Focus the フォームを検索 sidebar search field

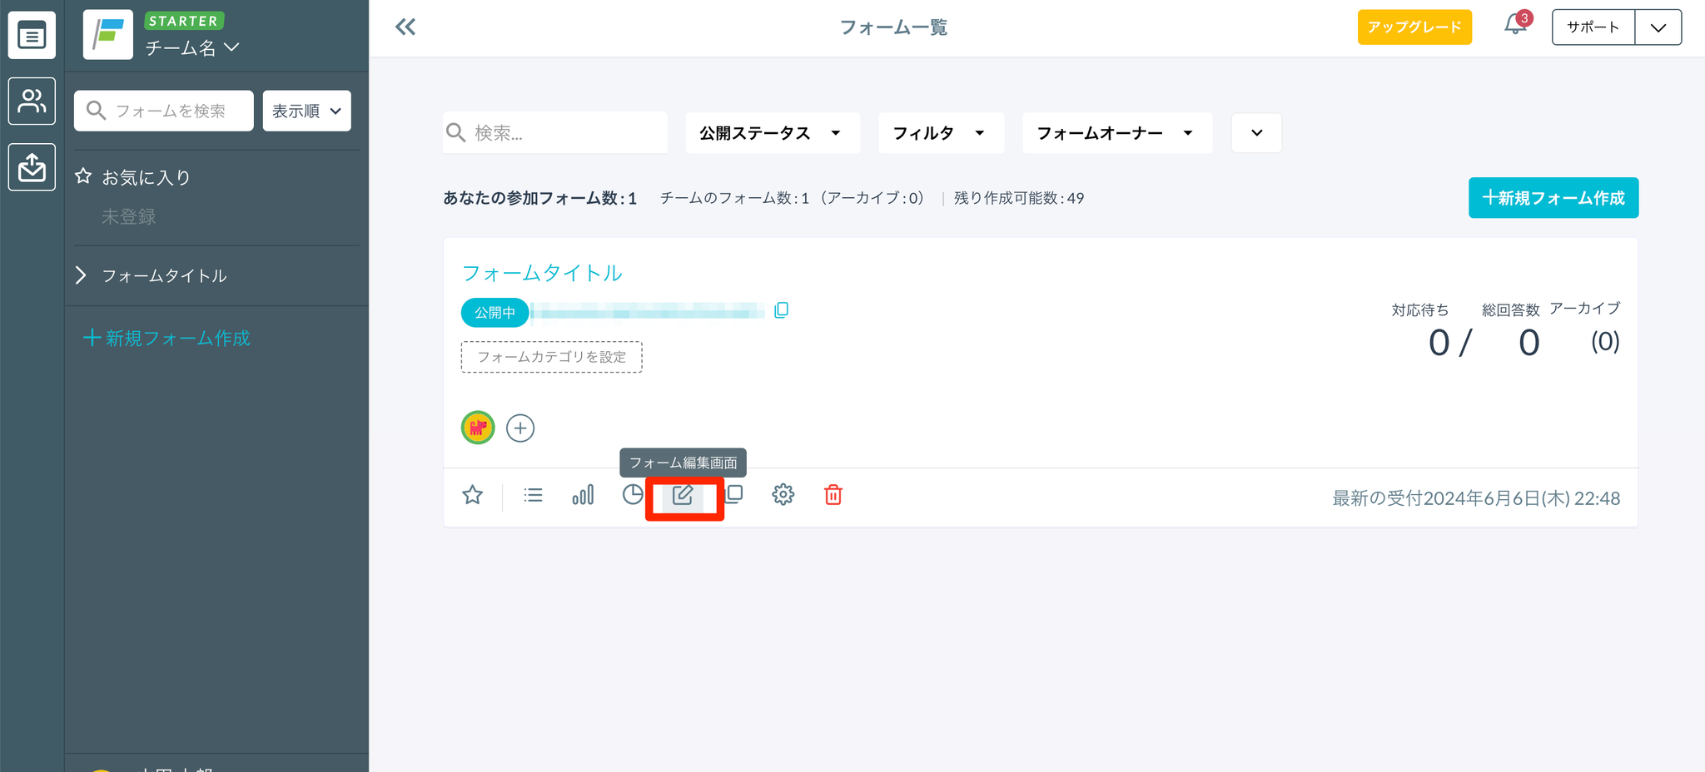click(164, 111)
